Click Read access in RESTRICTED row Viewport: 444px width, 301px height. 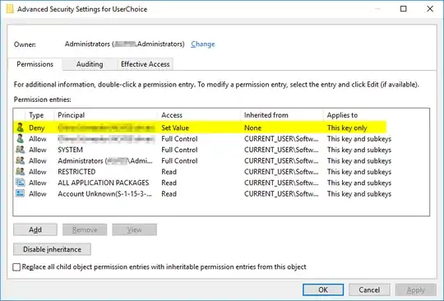tap(169, 172)
